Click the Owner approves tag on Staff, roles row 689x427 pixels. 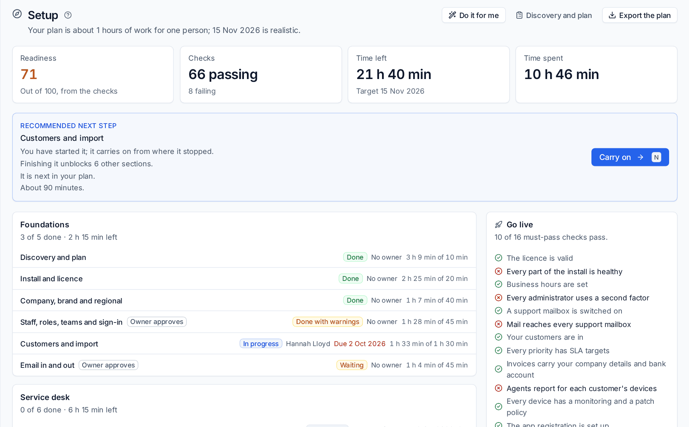[157, 322]
